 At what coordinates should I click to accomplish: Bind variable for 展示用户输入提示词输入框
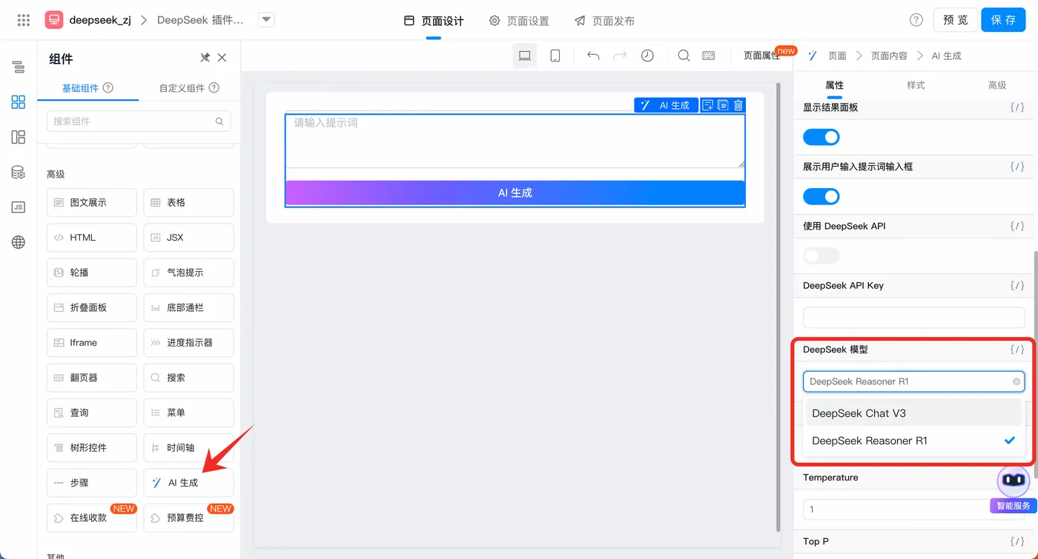tap(1017, 167)
